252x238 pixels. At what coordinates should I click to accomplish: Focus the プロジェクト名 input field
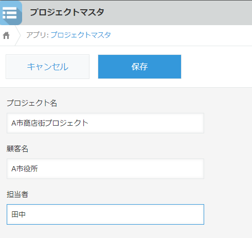(x=105, y=123)
